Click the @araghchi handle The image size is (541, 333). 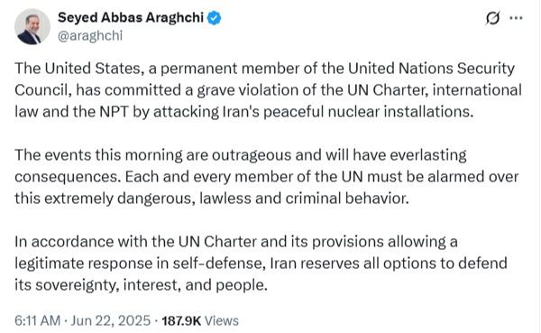90,35
